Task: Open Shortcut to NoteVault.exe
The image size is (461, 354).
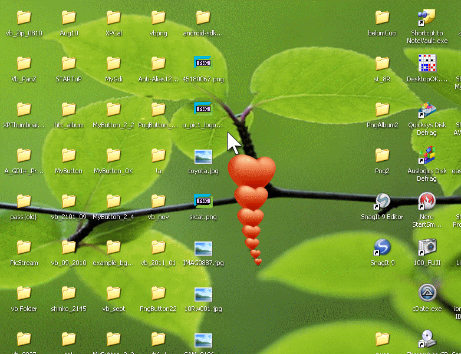Action: [427, 18]
